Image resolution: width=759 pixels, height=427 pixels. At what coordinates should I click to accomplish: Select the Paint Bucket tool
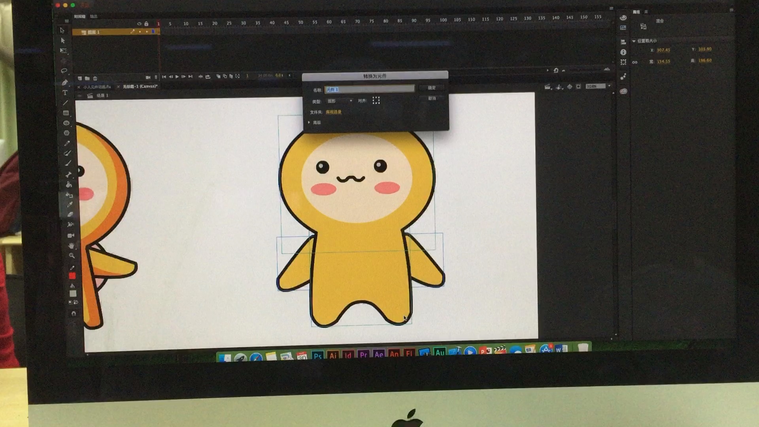click(69, 185)
